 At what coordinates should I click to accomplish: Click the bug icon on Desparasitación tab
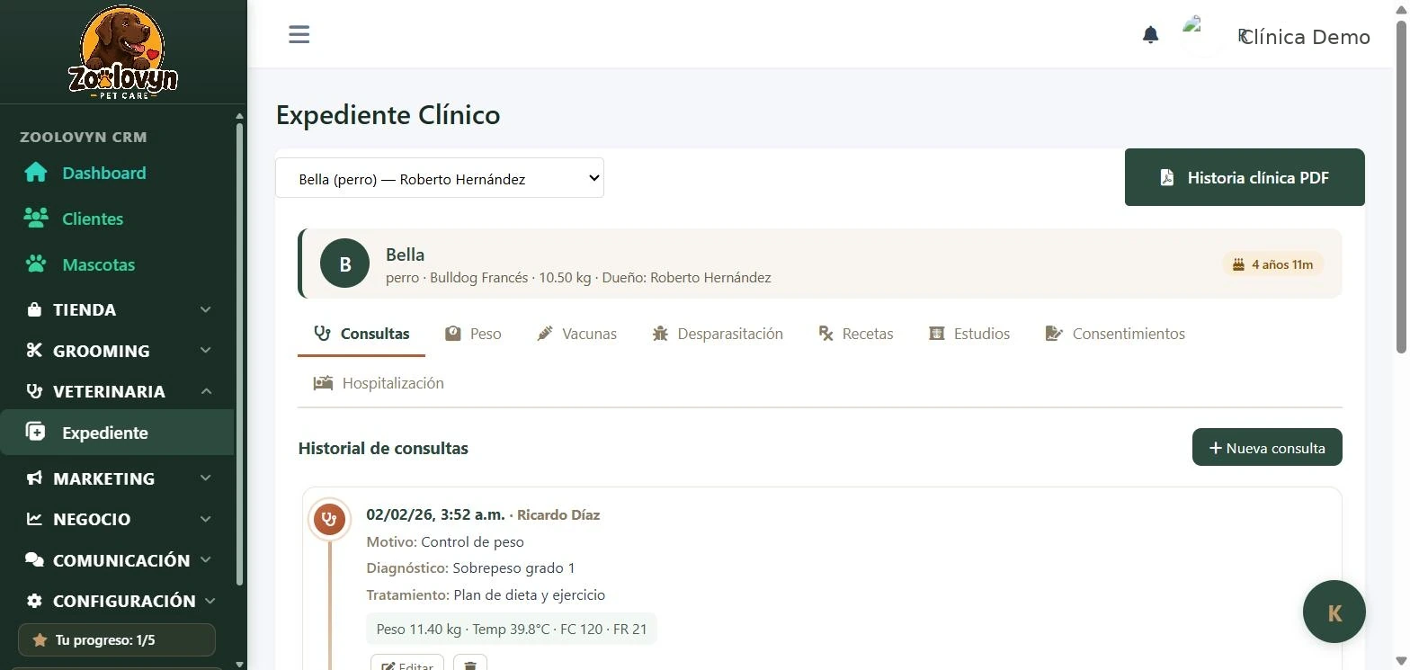click(660, 334)
